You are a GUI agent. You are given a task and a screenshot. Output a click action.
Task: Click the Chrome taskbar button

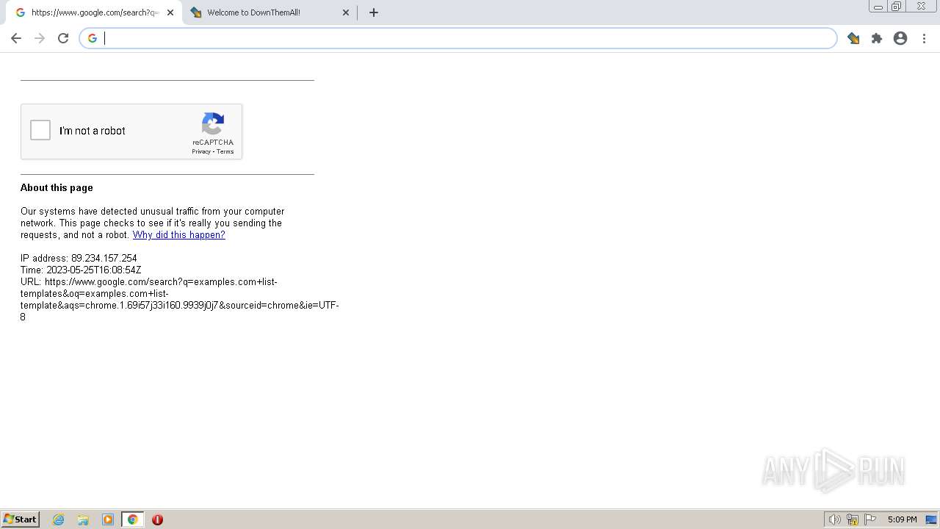point(132,519)
